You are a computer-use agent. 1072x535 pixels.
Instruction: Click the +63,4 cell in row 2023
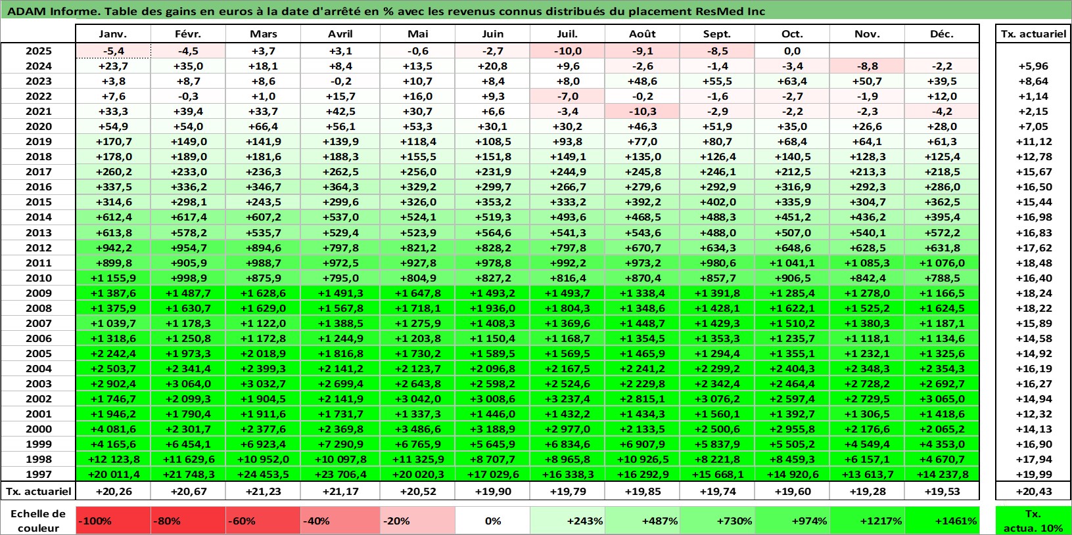(x=792, y=81)
